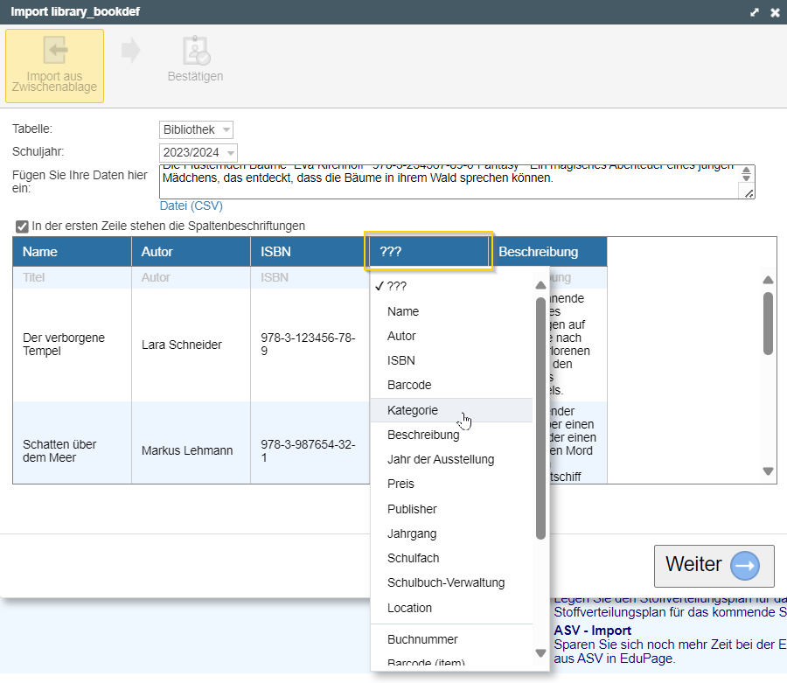Choose Name from the column mapping list
The width and height of the screenshot is (787, 683).
(451, 311)
